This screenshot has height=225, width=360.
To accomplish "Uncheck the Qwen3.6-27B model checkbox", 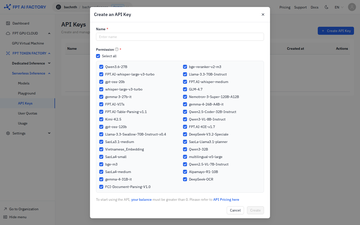I will (101, 67).
